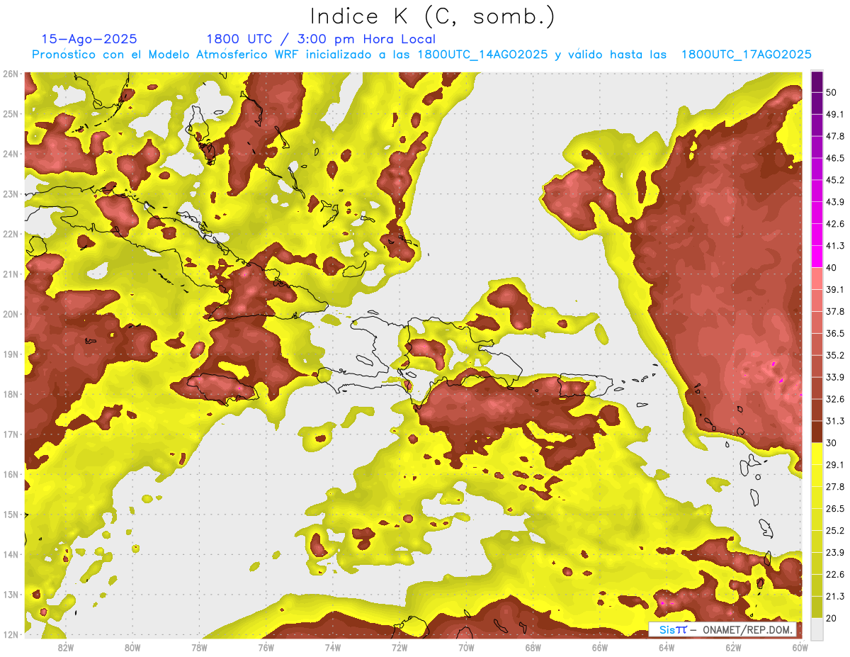Click the color bar value "25.2"
This screenshot has height=657, width=850.
[834, 530]
